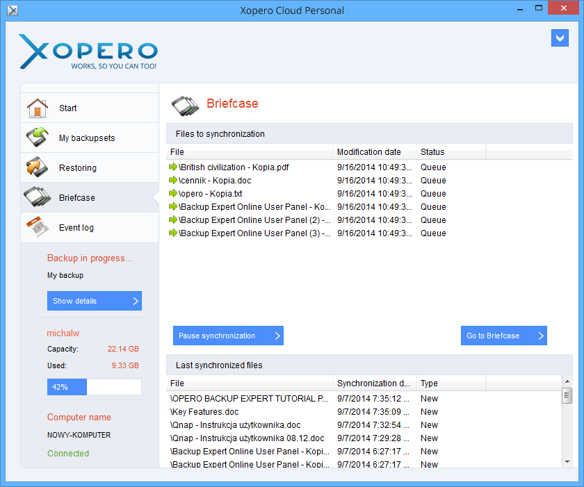This screenshot has height=487, width=584.
Task: Click green arrow of Backup Expert Panel (2) row
Action: coord(173,220)
